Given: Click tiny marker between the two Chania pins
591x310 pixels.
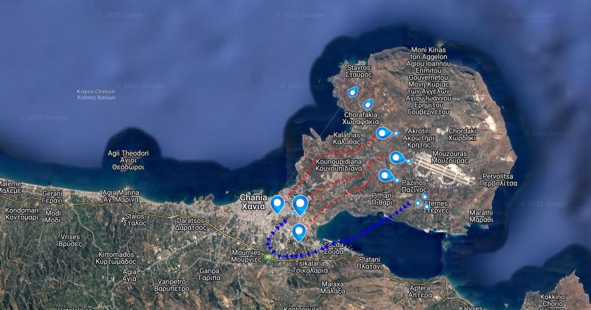Looking at the screenshot, I should point(292,214).
